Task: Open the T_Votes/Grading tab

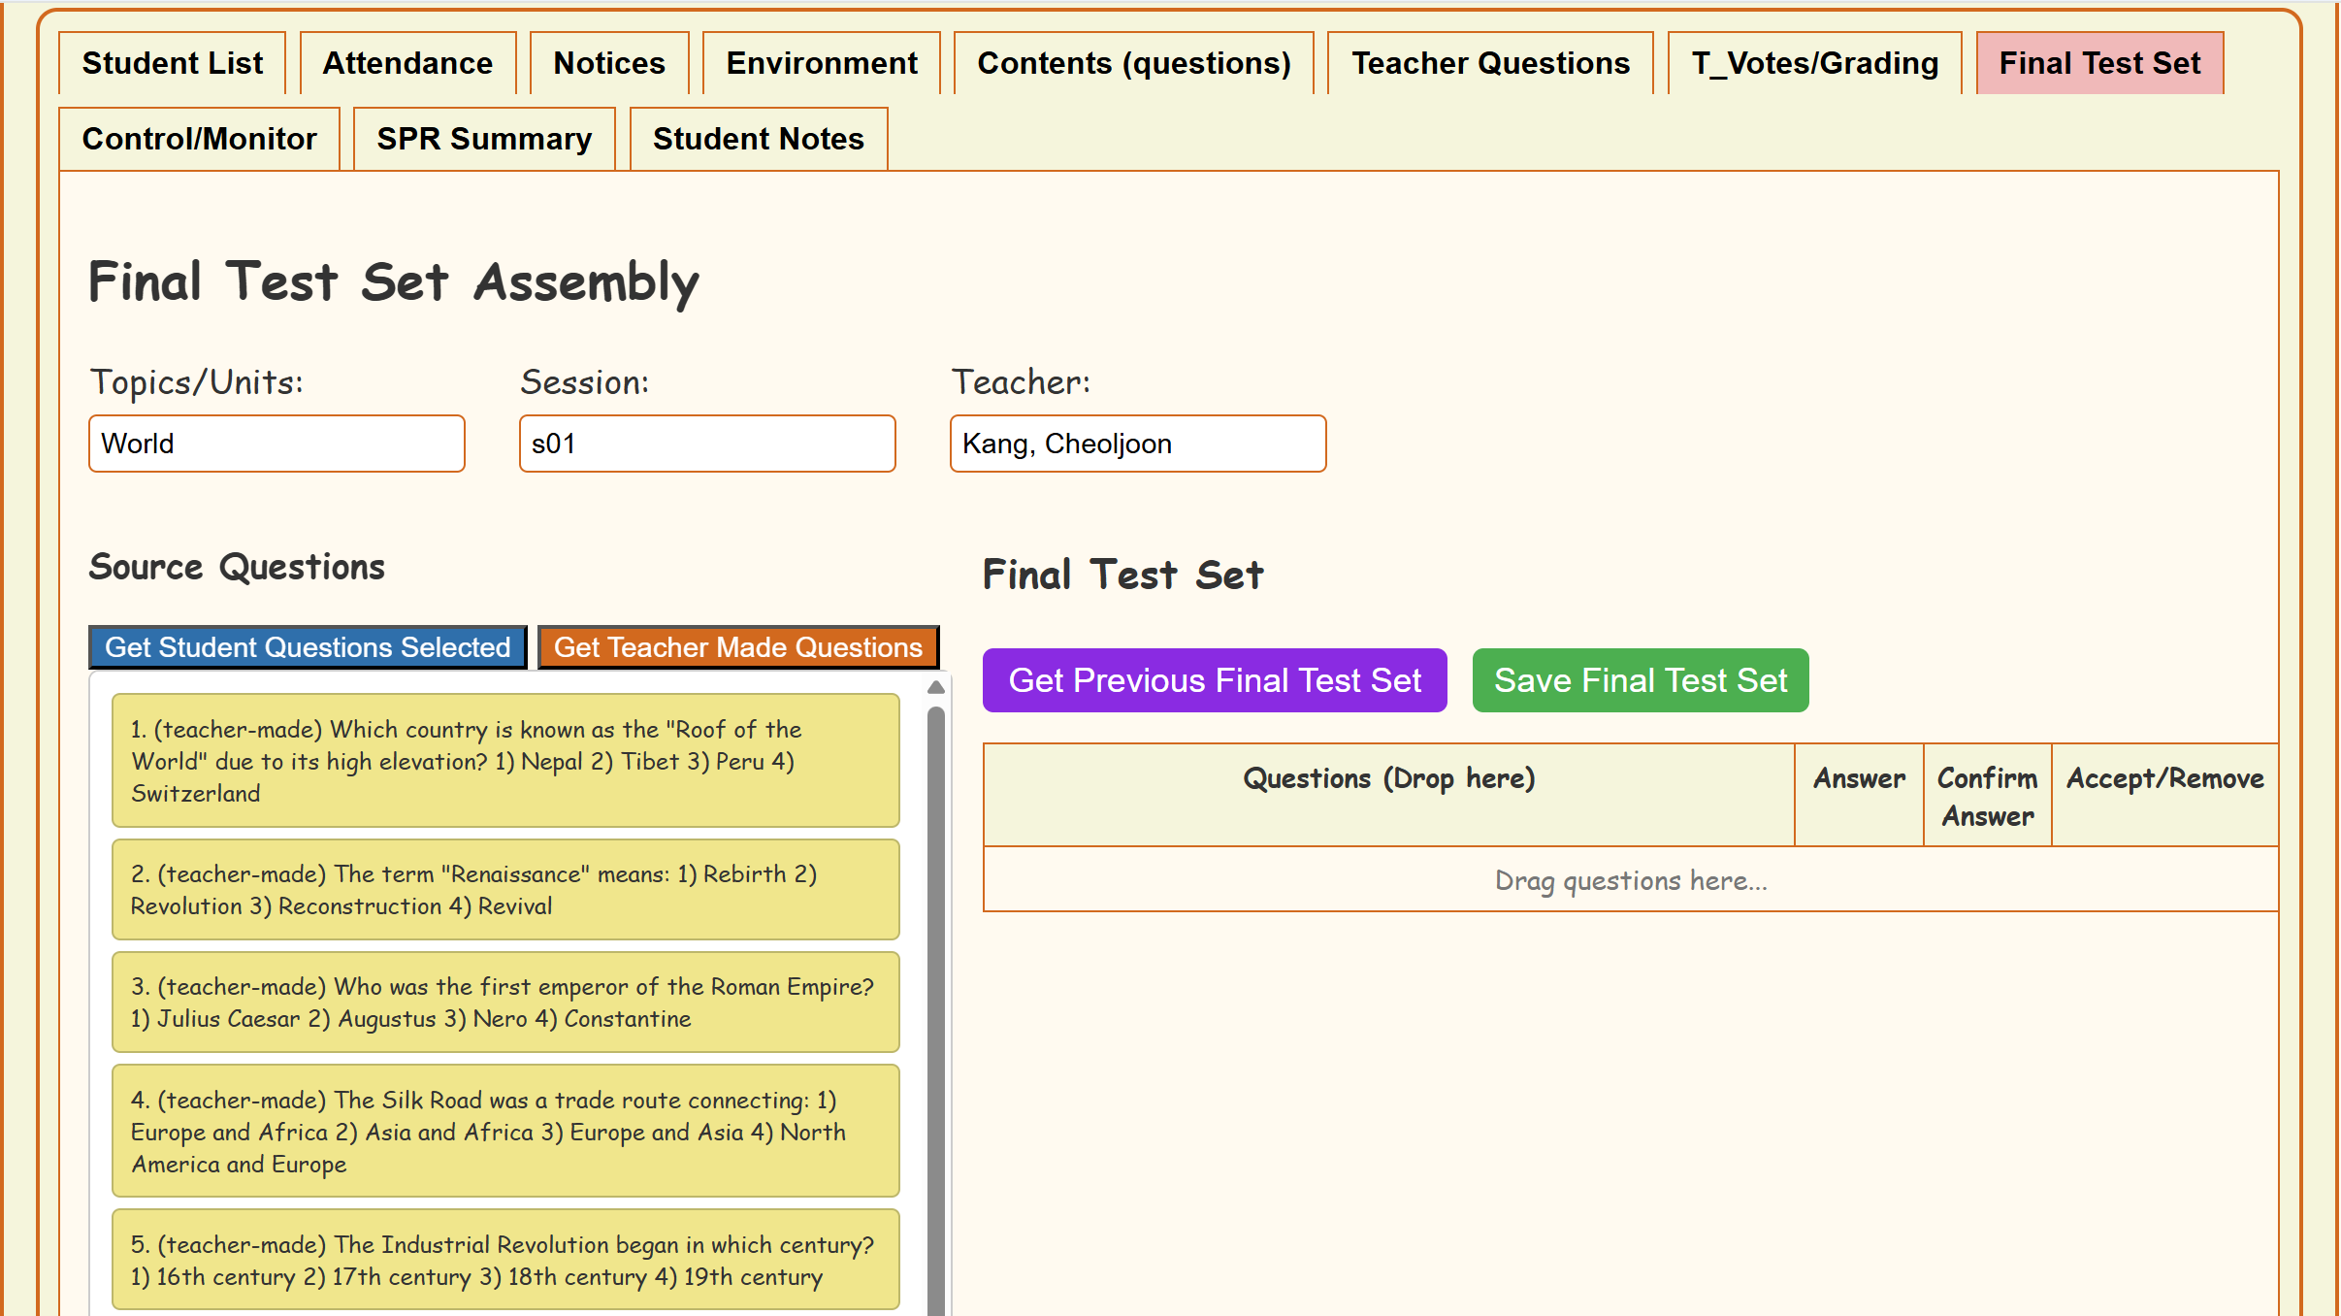Action: pyautogui.click(x=1814, y=63)
